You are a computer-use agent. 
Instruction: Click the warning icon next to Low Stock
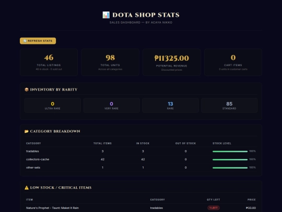pyautogui.click(x=27, y=188)
